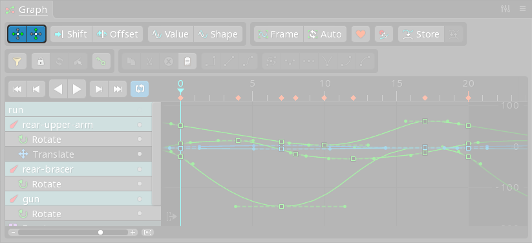Click the filter funnel icon
532x243 pixels.
(17, 61)
